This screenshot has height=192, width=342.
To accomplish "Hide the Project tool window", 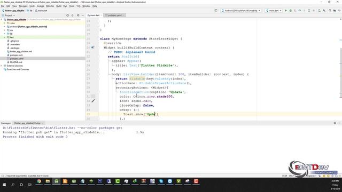I will pyautogui.click(x=83, y=15).
